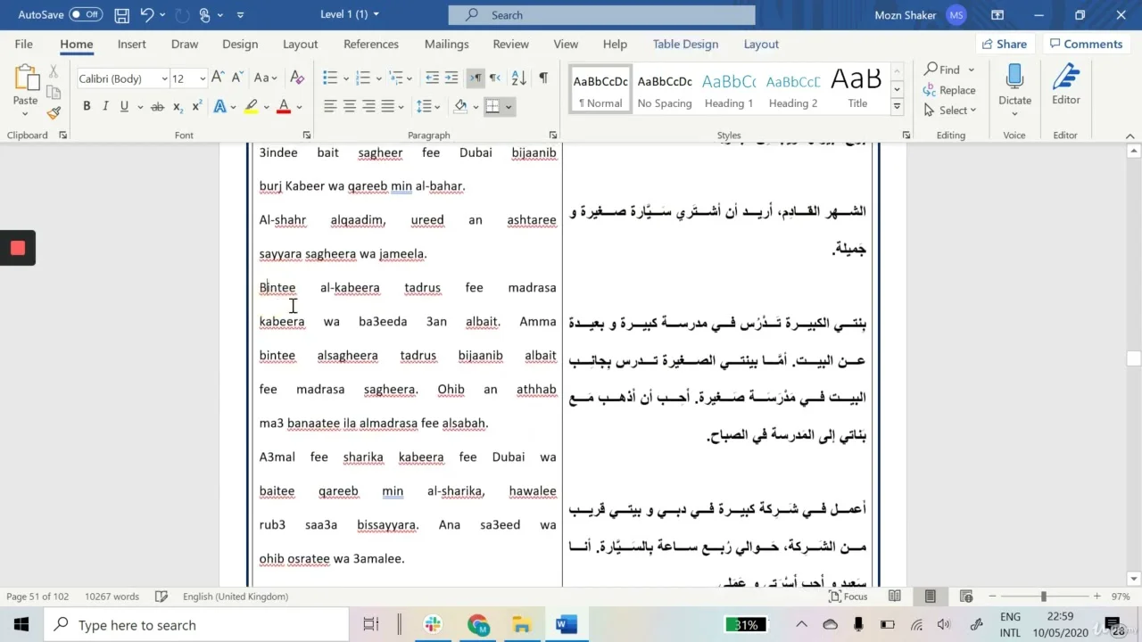Apply strikethrough formatting to text
Screen dimensions: 1142x642
click(157, 106)
